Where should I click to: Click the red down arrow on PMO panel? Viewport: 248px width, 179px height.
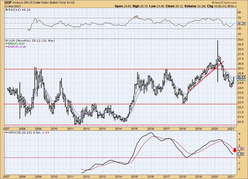point(234,150)
